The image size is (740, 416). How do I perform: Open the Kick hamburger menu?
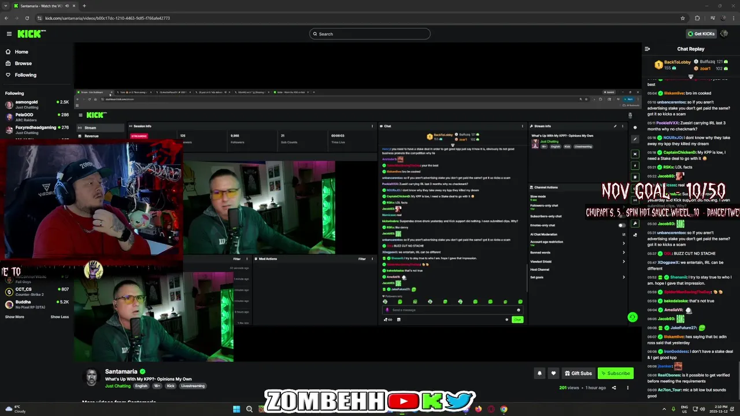[9, 34]
